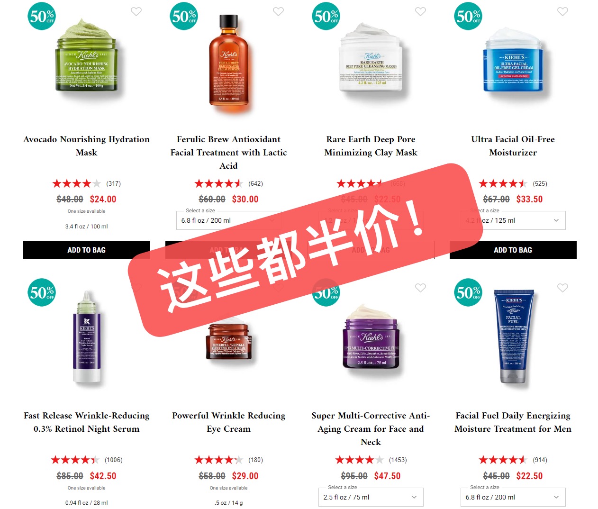Open Super Multi-Corrective Anti-Aging Cream link
Image resolution: width=598 pixels, height=509 pixels.
click(371, 429)
